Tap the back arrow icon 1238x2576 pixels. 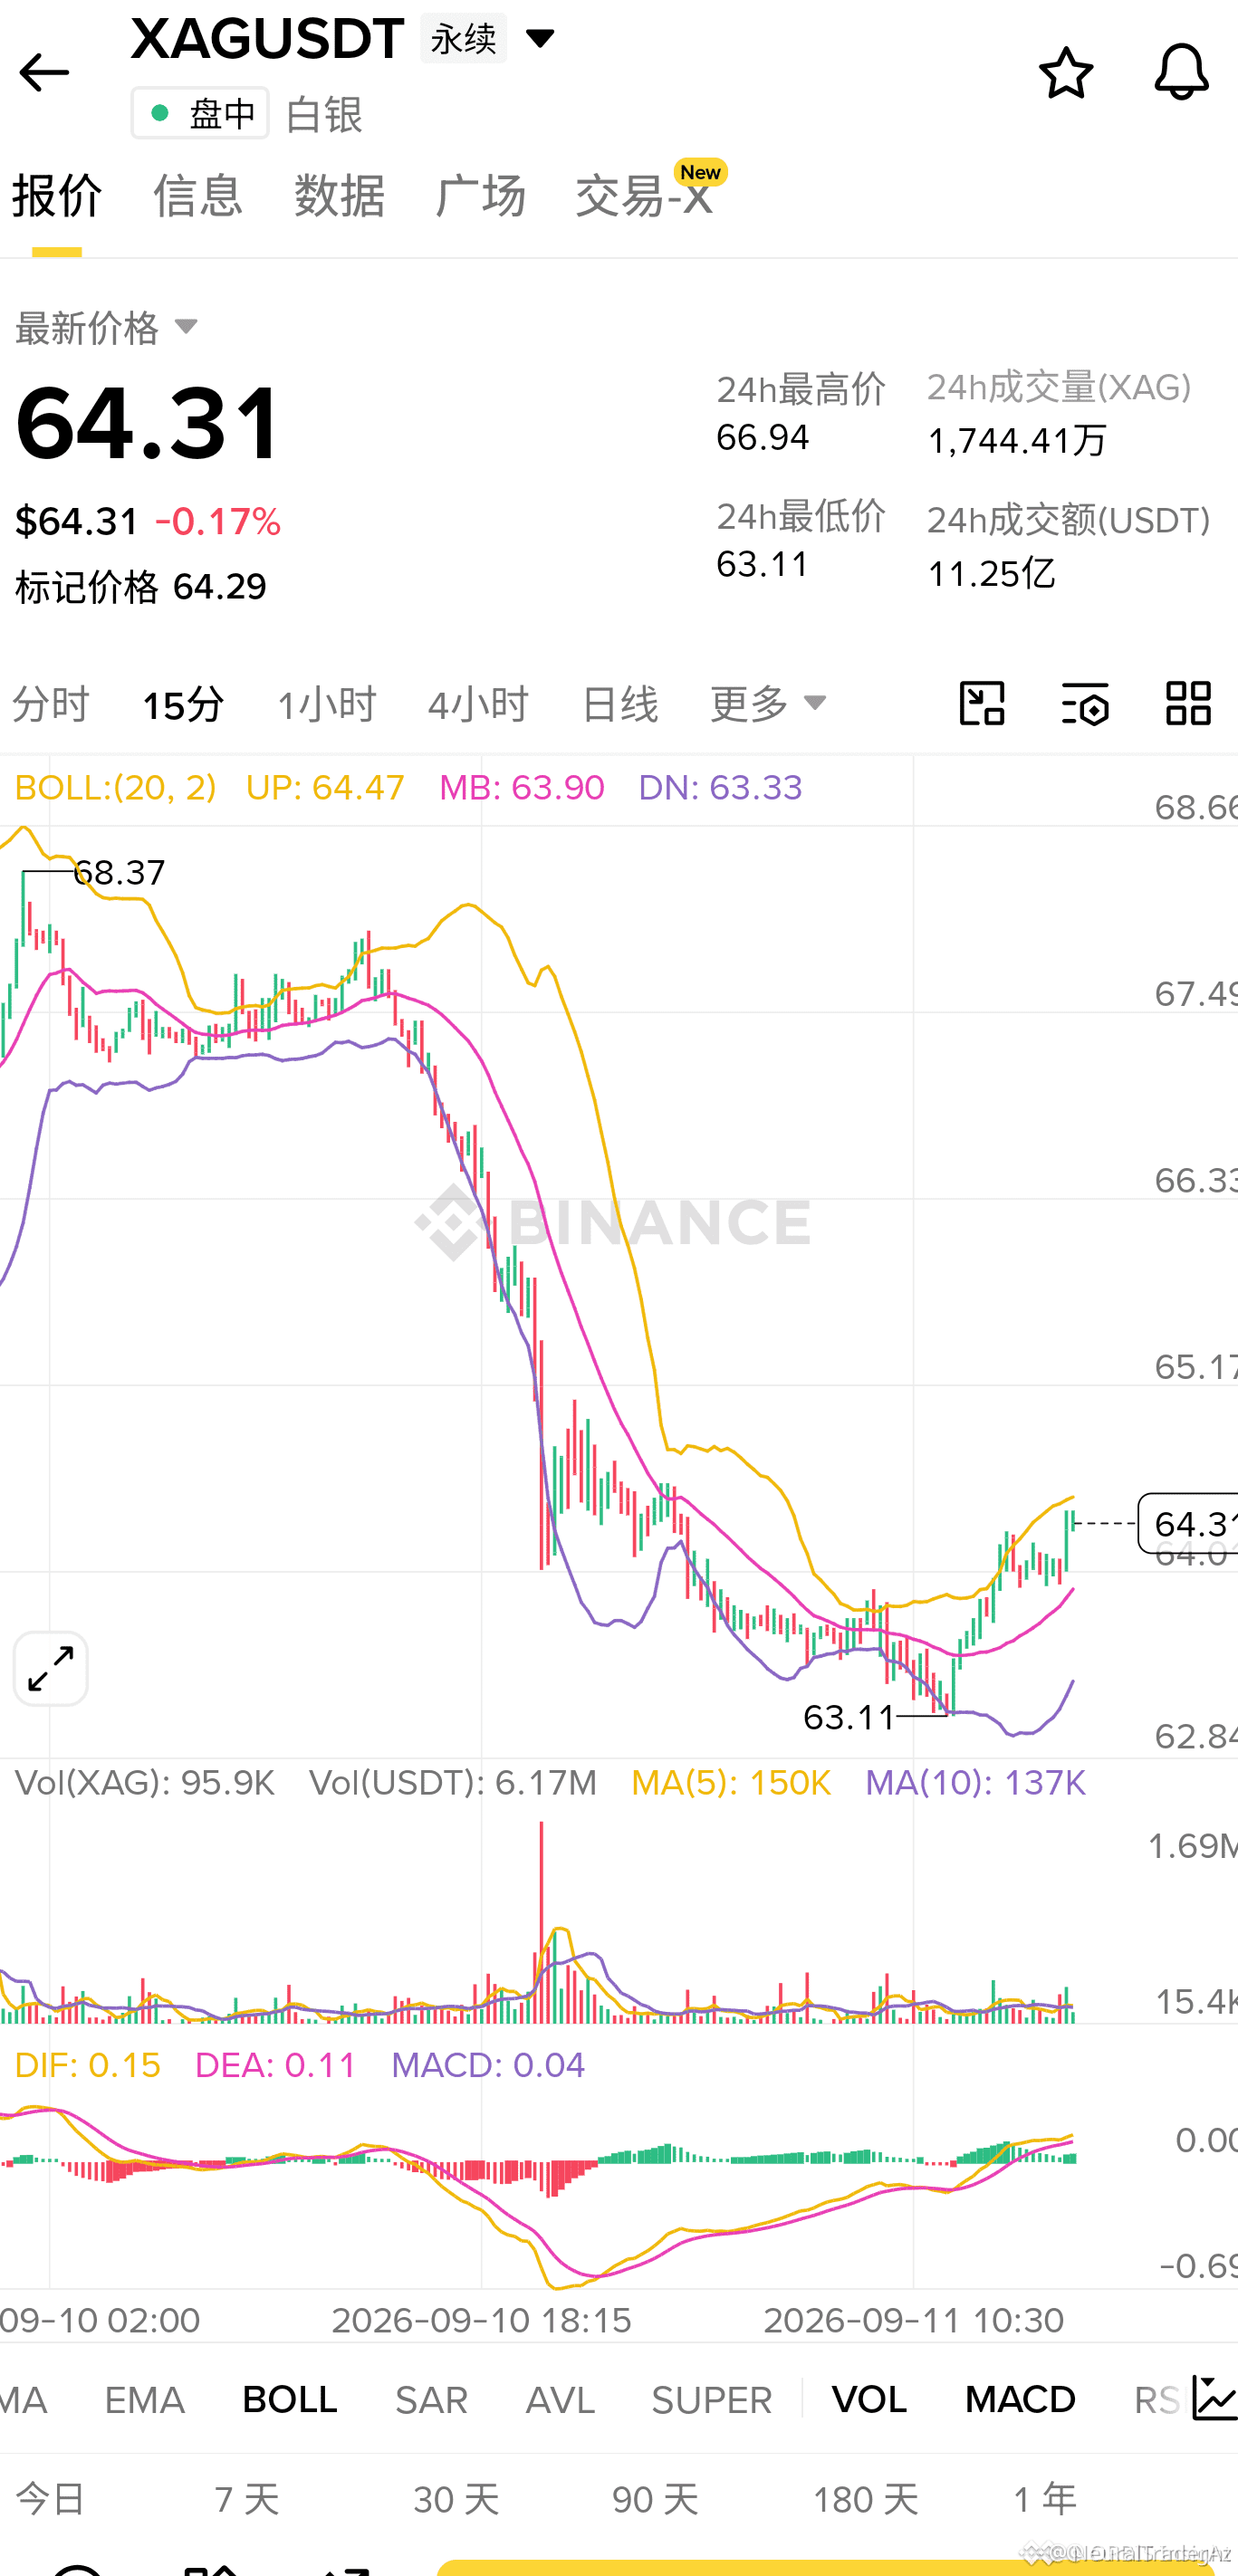[43, 73]
